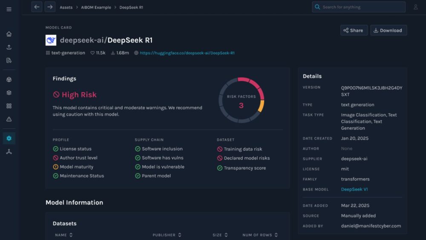Navigate back with the left arrow
The height and width of the screenshot is (240, 426).
point(37,7)
